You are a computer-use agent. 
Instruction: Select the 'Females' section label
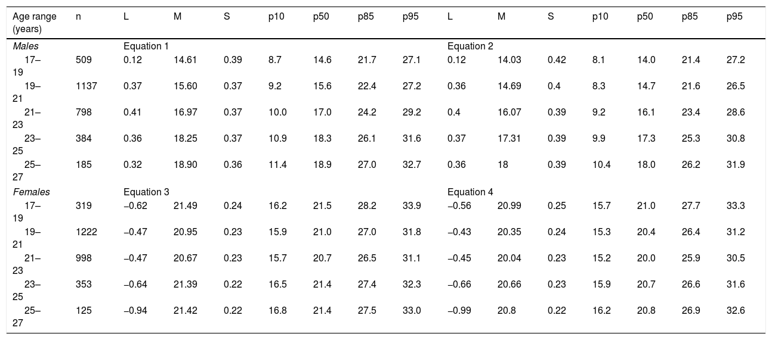click(30, 192)
